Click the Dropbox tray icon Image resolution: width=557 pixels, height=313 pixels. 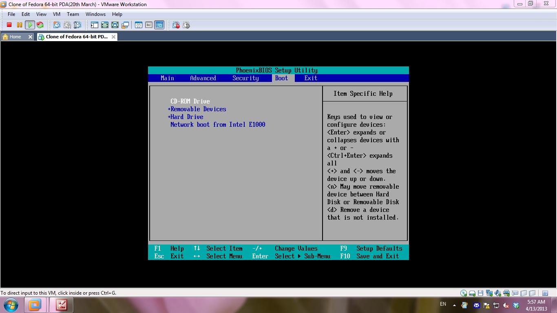[516, 305]
